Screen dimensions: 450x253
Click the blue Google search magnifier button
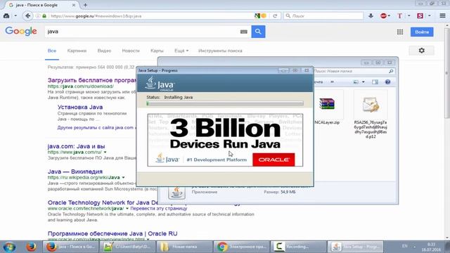click(x=258, y=32)
